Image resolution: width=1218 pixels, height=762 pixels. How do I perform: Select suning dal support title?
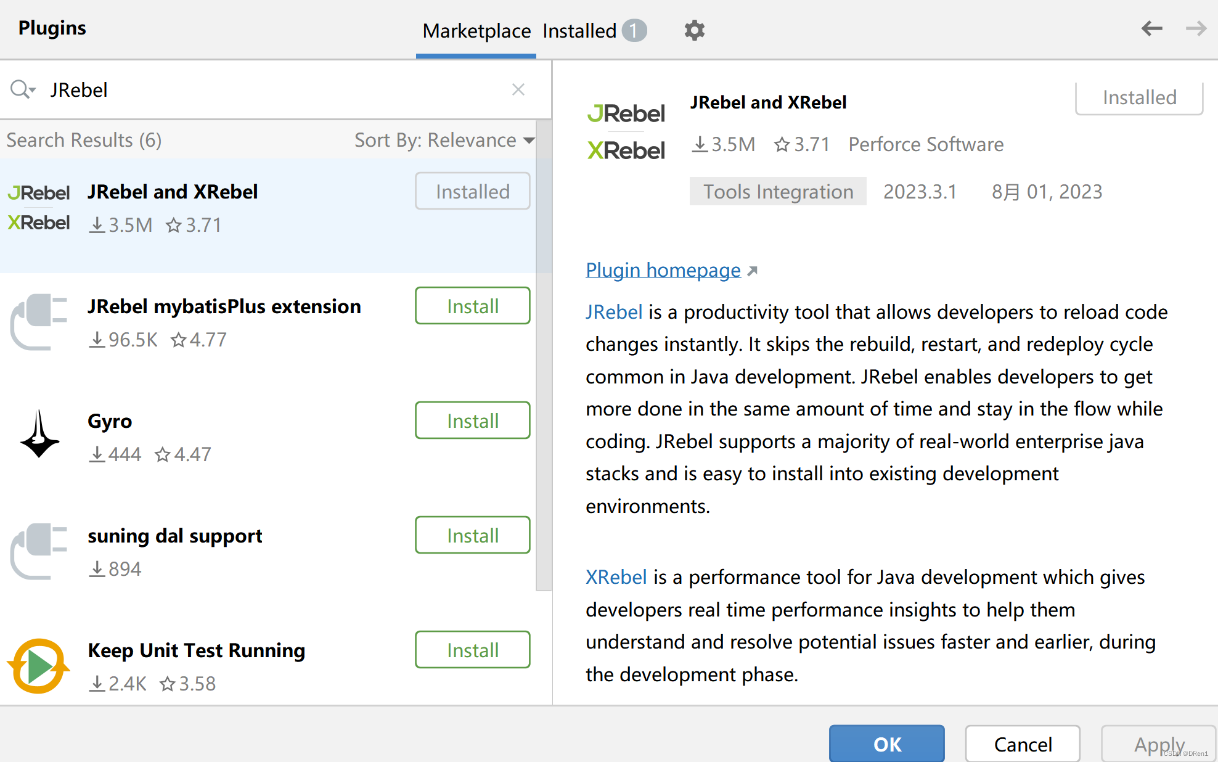coord(175,536)
